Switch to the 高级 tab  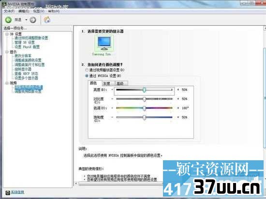[121, 83]
